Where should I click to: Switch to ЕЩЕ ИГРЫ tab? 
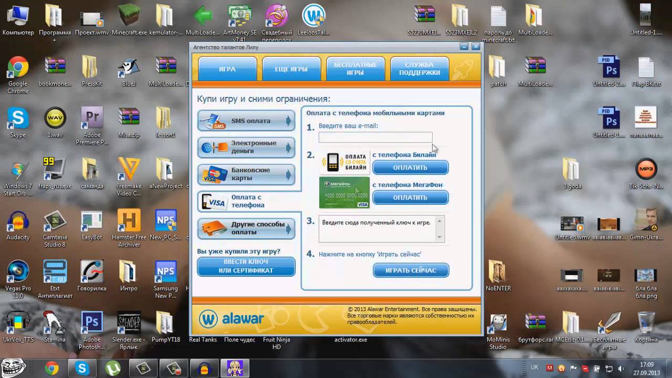(291, 69)
